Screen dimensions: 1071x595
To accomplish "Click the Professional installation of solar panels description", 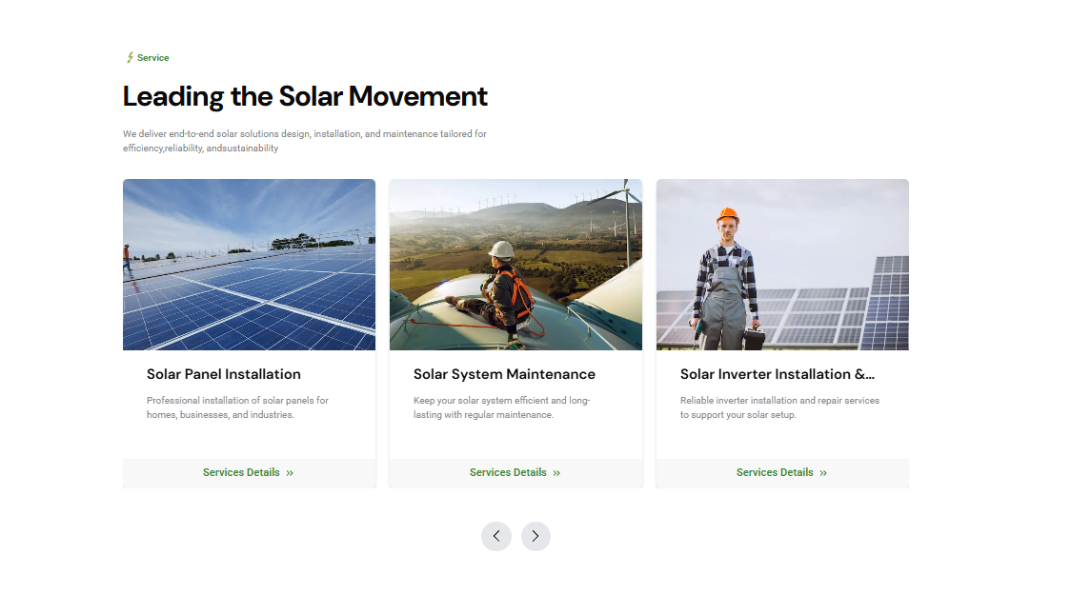I will point(237,407).
